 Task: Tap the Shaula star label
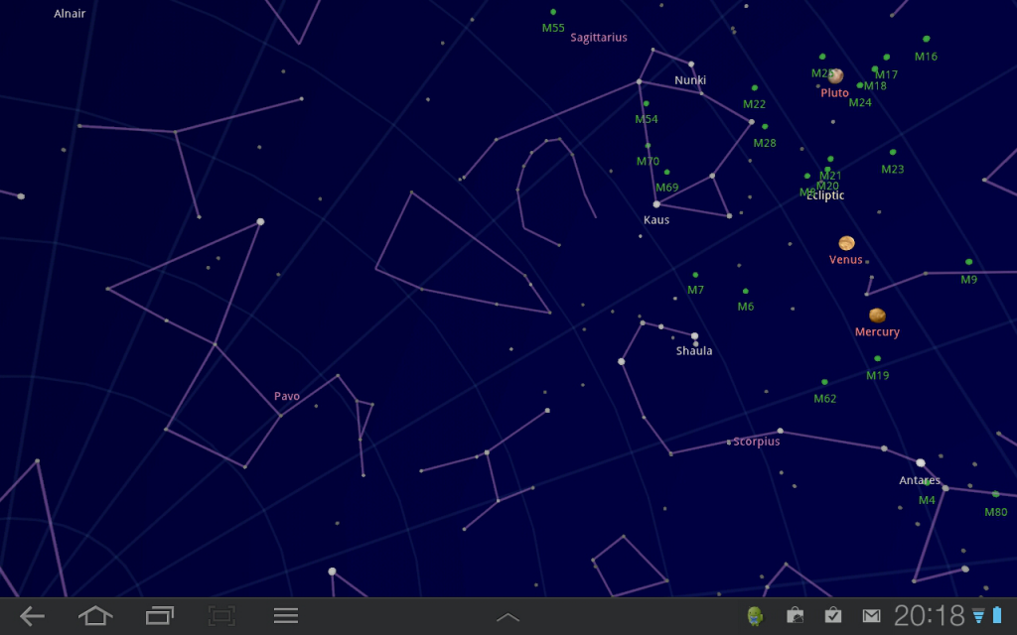pyautogui.click(x=694, y=351)
